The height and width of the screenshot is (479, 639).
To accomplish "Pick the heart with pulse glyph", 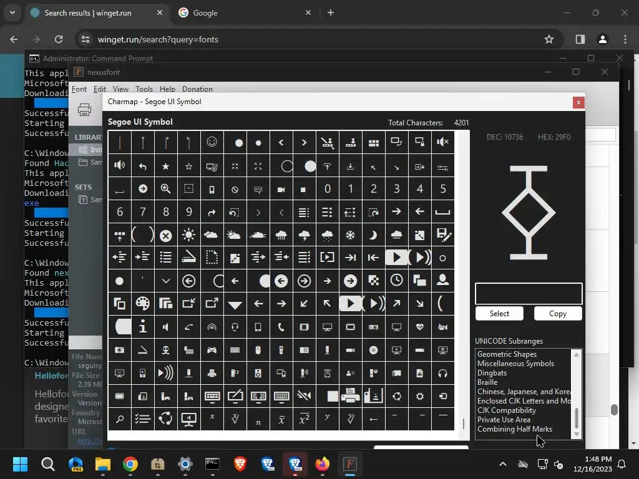I will click(x=420, y=327).
